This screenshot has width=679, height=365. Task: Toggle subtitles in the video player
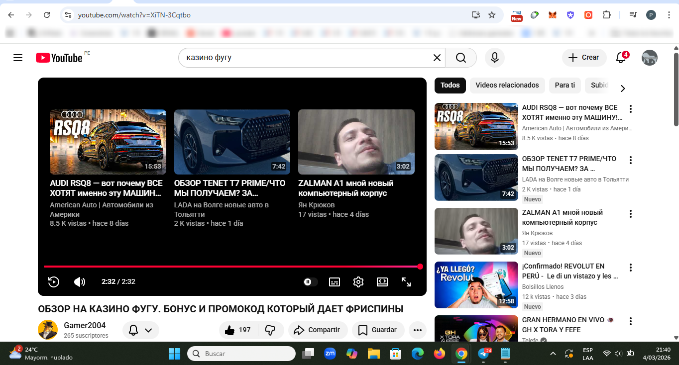335,282
